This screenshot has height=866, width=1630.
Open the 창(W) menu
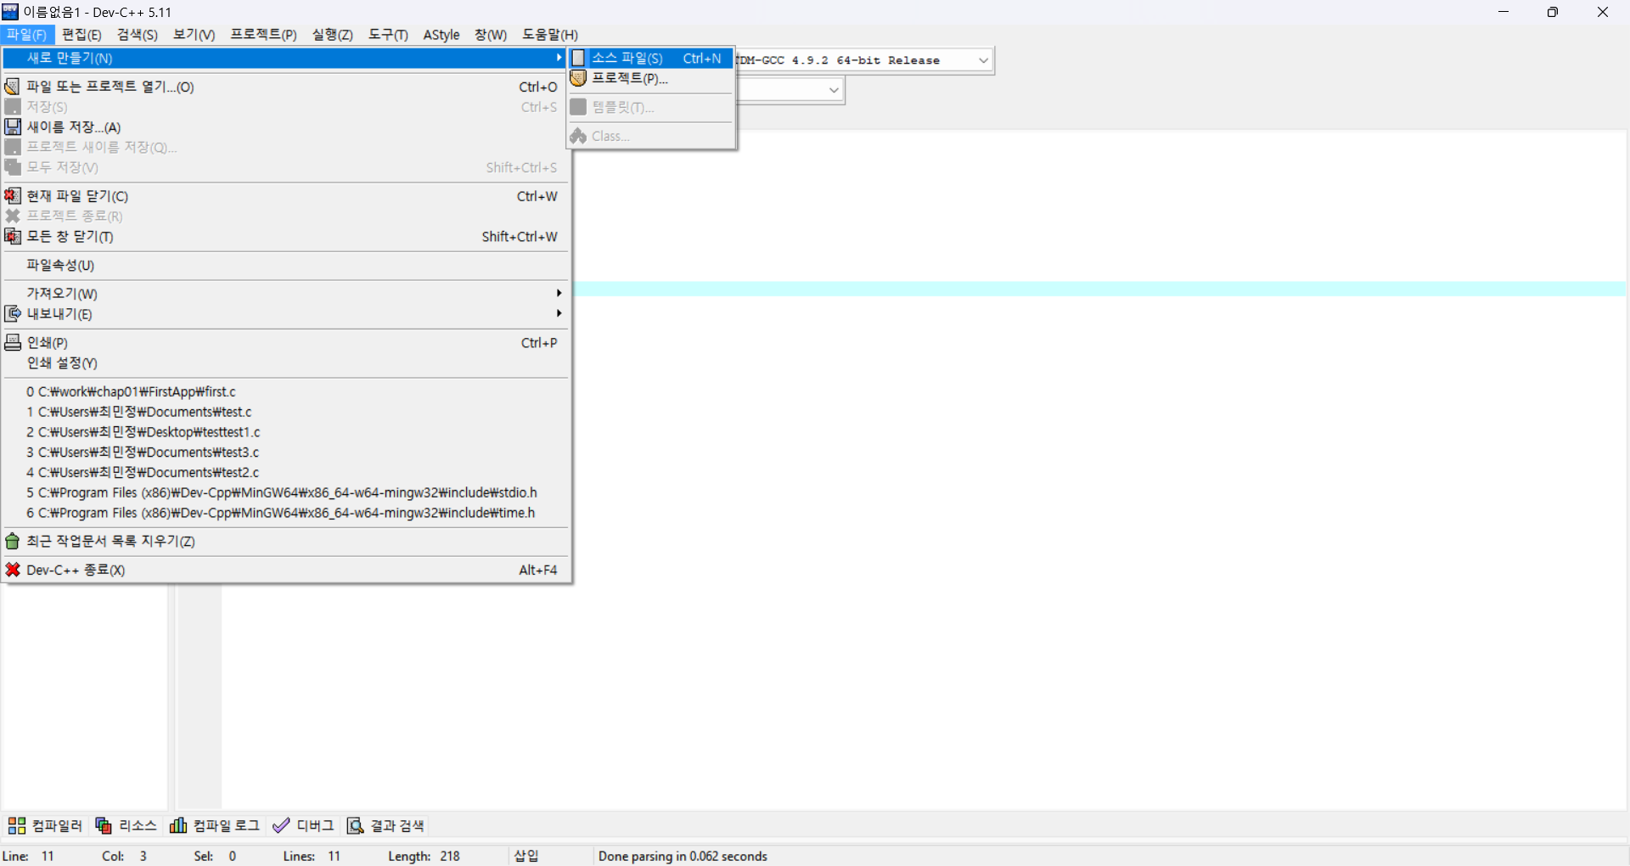491,35
